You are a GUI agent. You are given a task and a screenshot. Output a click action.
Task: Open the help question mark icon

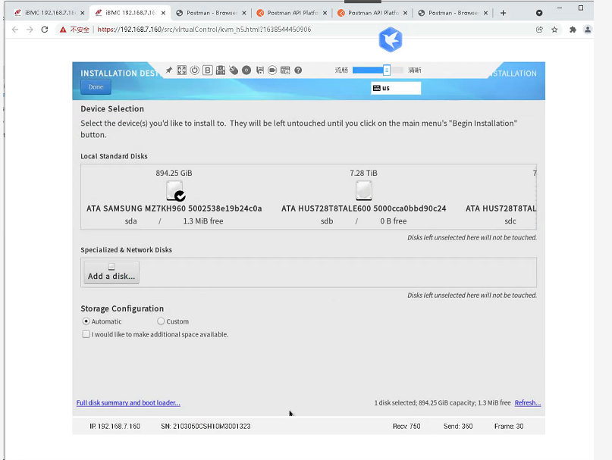298,70
